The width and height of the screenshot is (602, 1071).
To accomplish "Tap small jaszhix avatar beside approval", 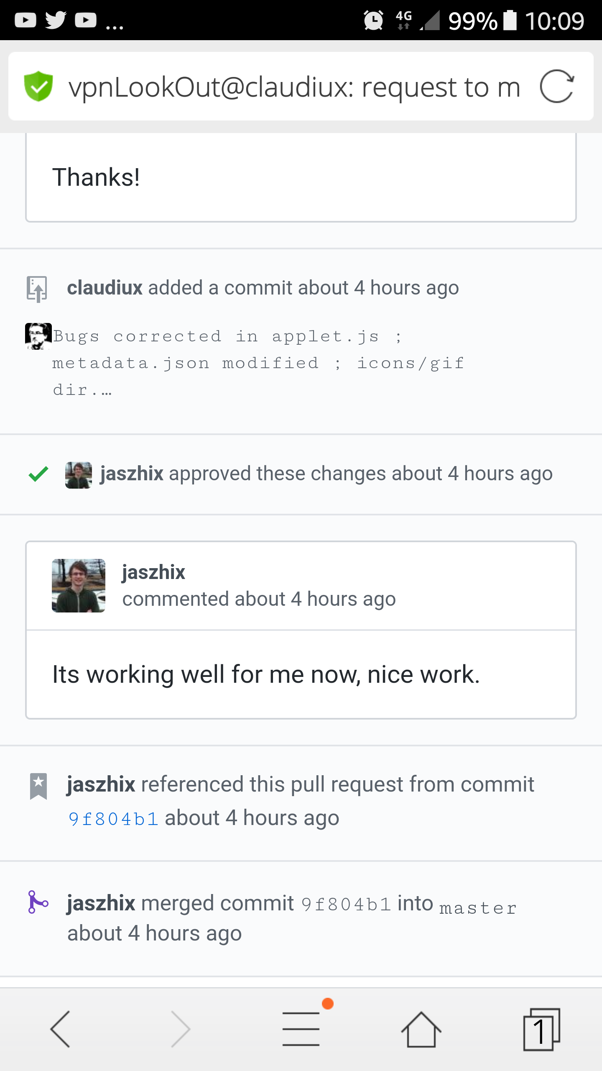I will tap(79, 475).
